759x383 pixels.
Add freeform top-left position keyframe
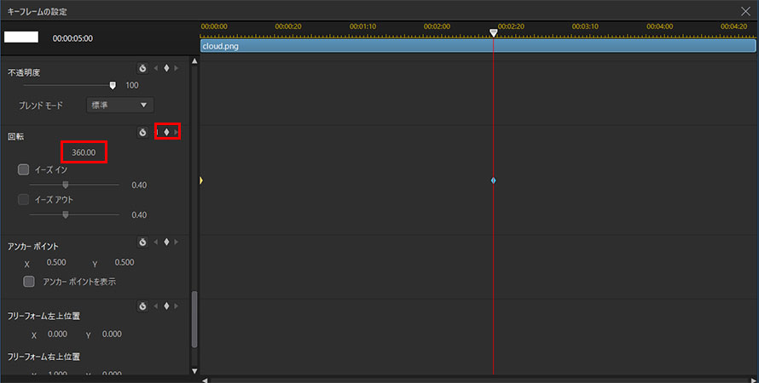(166, 306)
